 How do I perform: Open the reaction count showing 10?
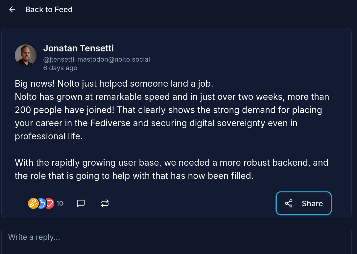tap(59, 203)
